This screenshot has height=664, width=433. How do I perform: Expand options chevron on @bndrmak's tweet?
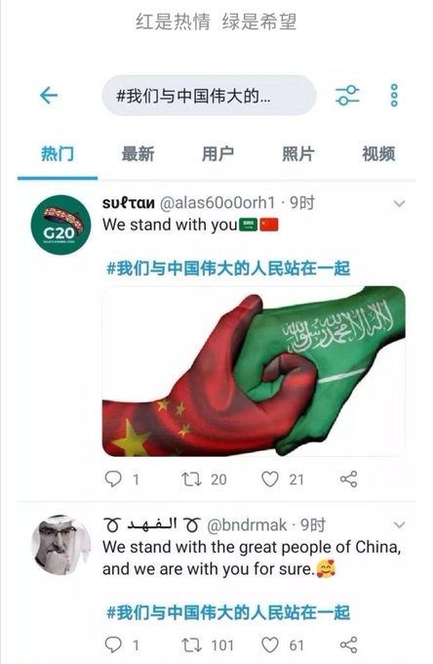[399, 525]
